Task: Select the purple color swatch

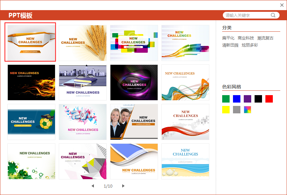Action: (x=247, y=99)
